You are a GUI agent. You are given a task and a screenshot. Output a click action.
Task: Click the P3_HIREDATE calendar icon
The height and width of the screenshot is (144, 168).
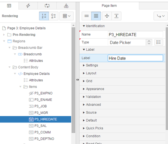pyautogui.click(x=31, y=119)
